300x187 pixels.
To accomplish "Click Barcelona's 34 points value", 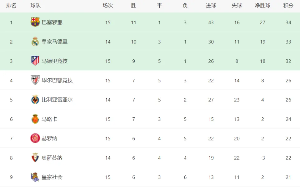I will coord(288,22).
